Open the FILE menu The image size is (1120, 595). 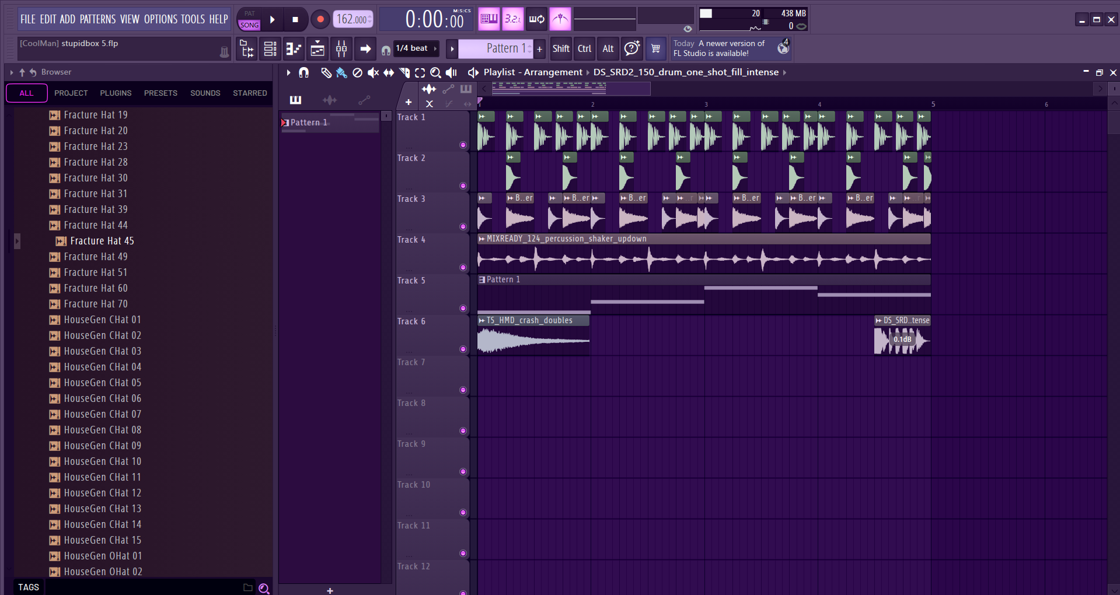pos(28,19)
